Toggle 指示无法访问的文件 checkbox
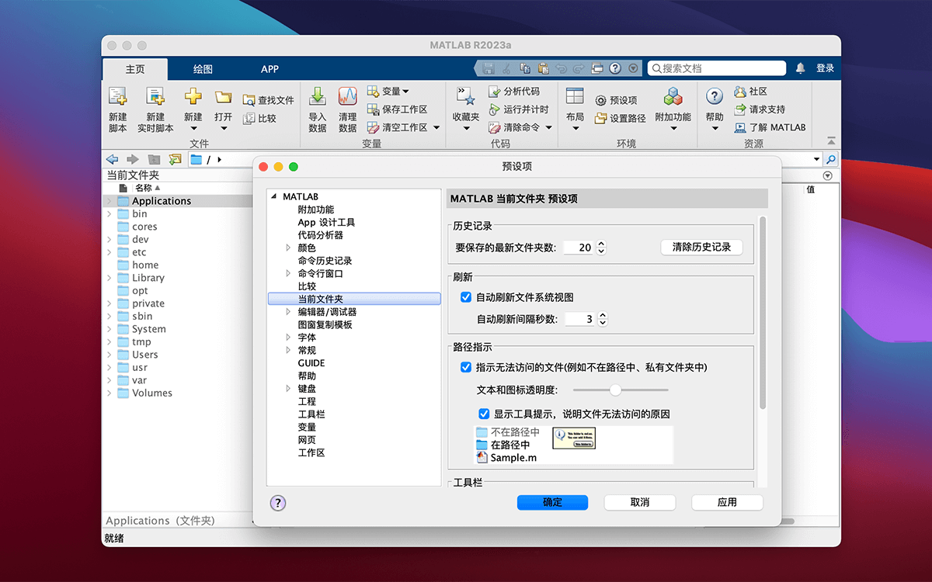This screenshot has height=582, width=932. 466,367
